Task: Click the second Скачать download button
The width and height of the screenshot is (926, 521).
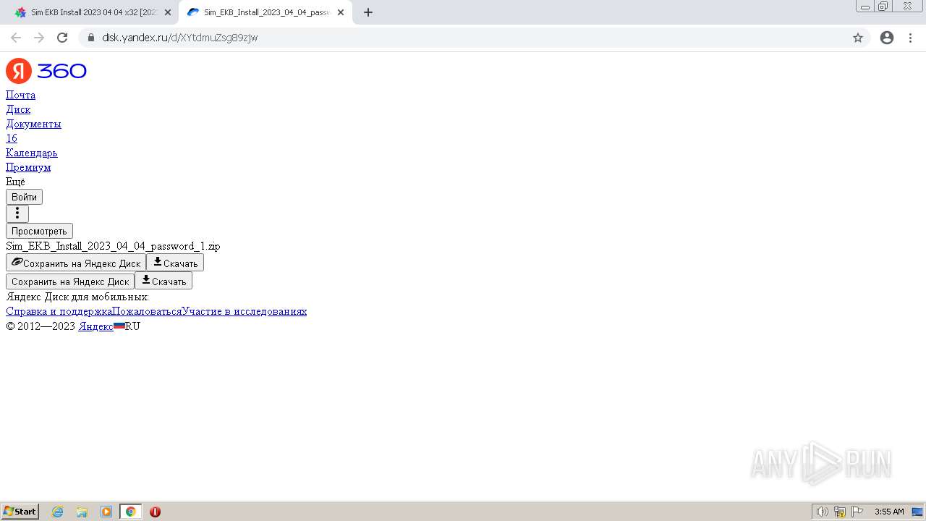Action: (163, 281)
